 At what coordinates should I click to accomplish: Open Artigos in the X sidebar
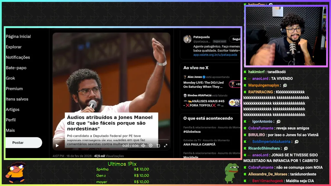12,110
